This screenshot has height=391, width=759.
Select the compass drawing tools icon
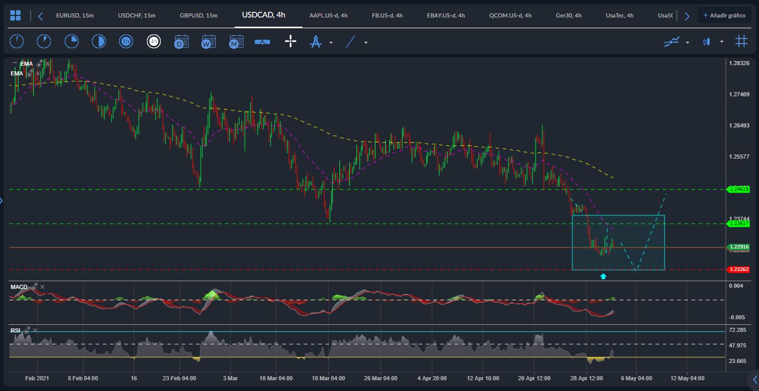click(x=315, y=42)
